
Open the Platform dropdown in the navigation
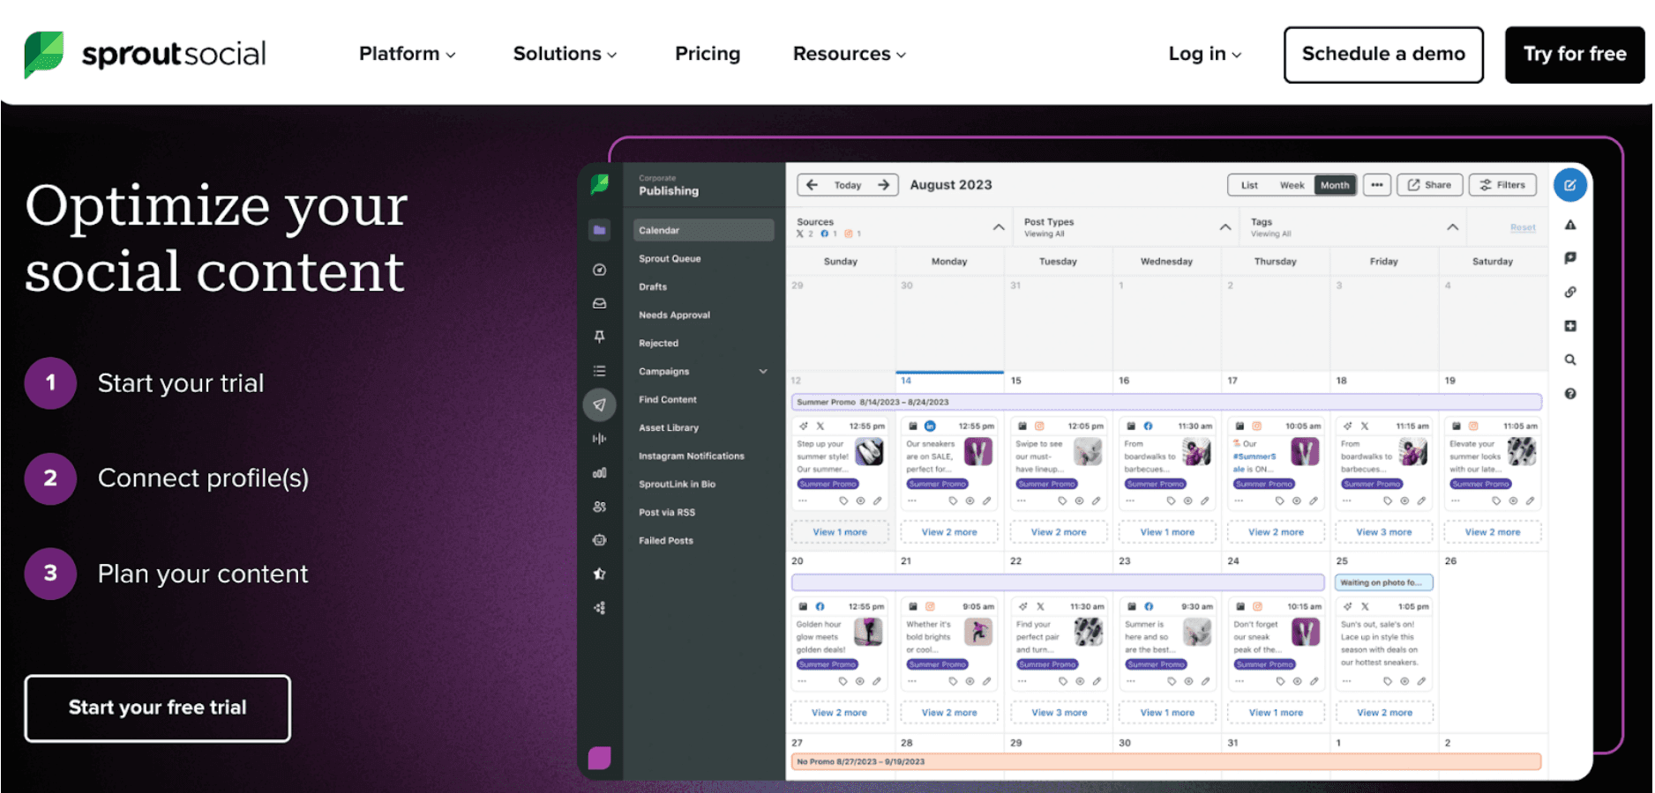(407, 54)
